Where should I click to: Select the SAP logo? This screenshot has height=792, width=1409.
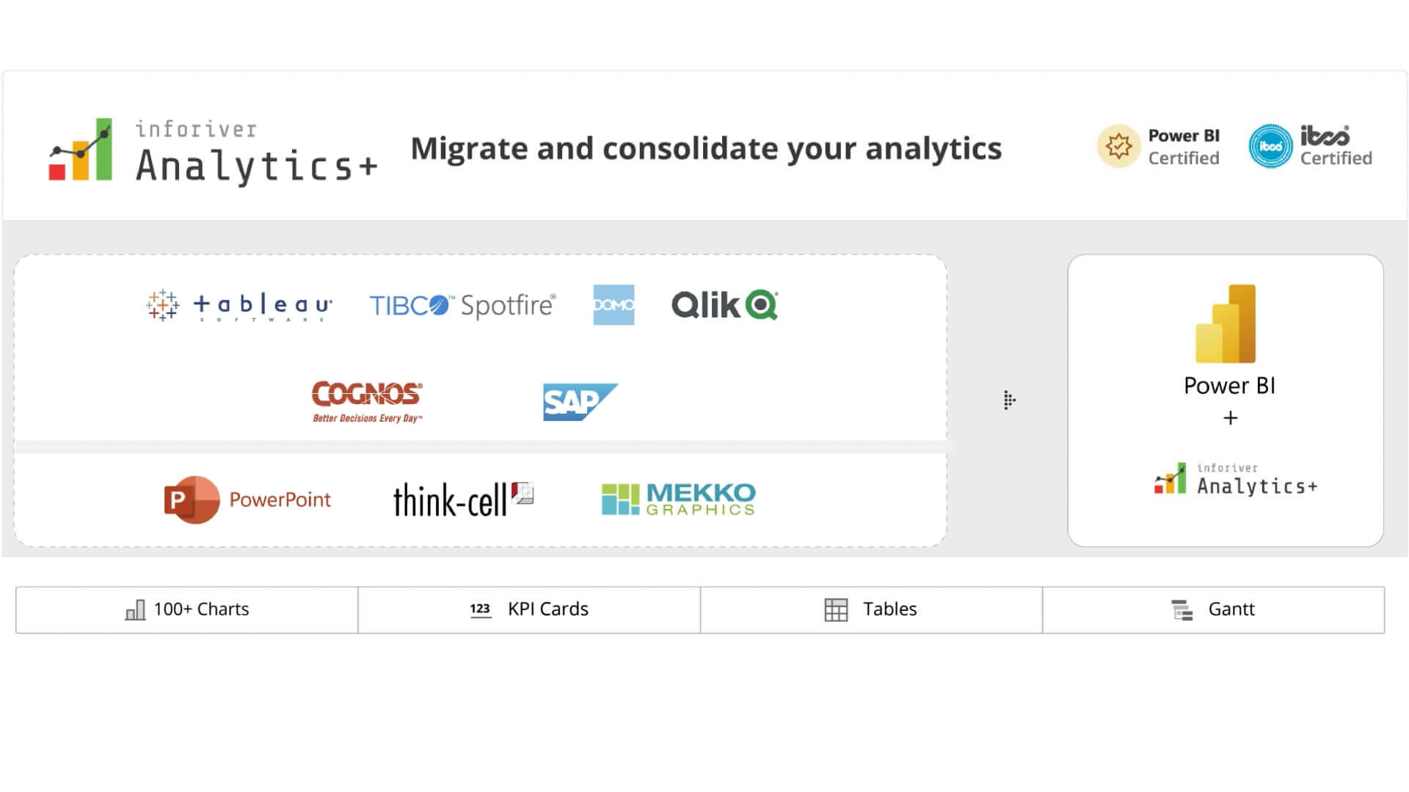point(580,402)
